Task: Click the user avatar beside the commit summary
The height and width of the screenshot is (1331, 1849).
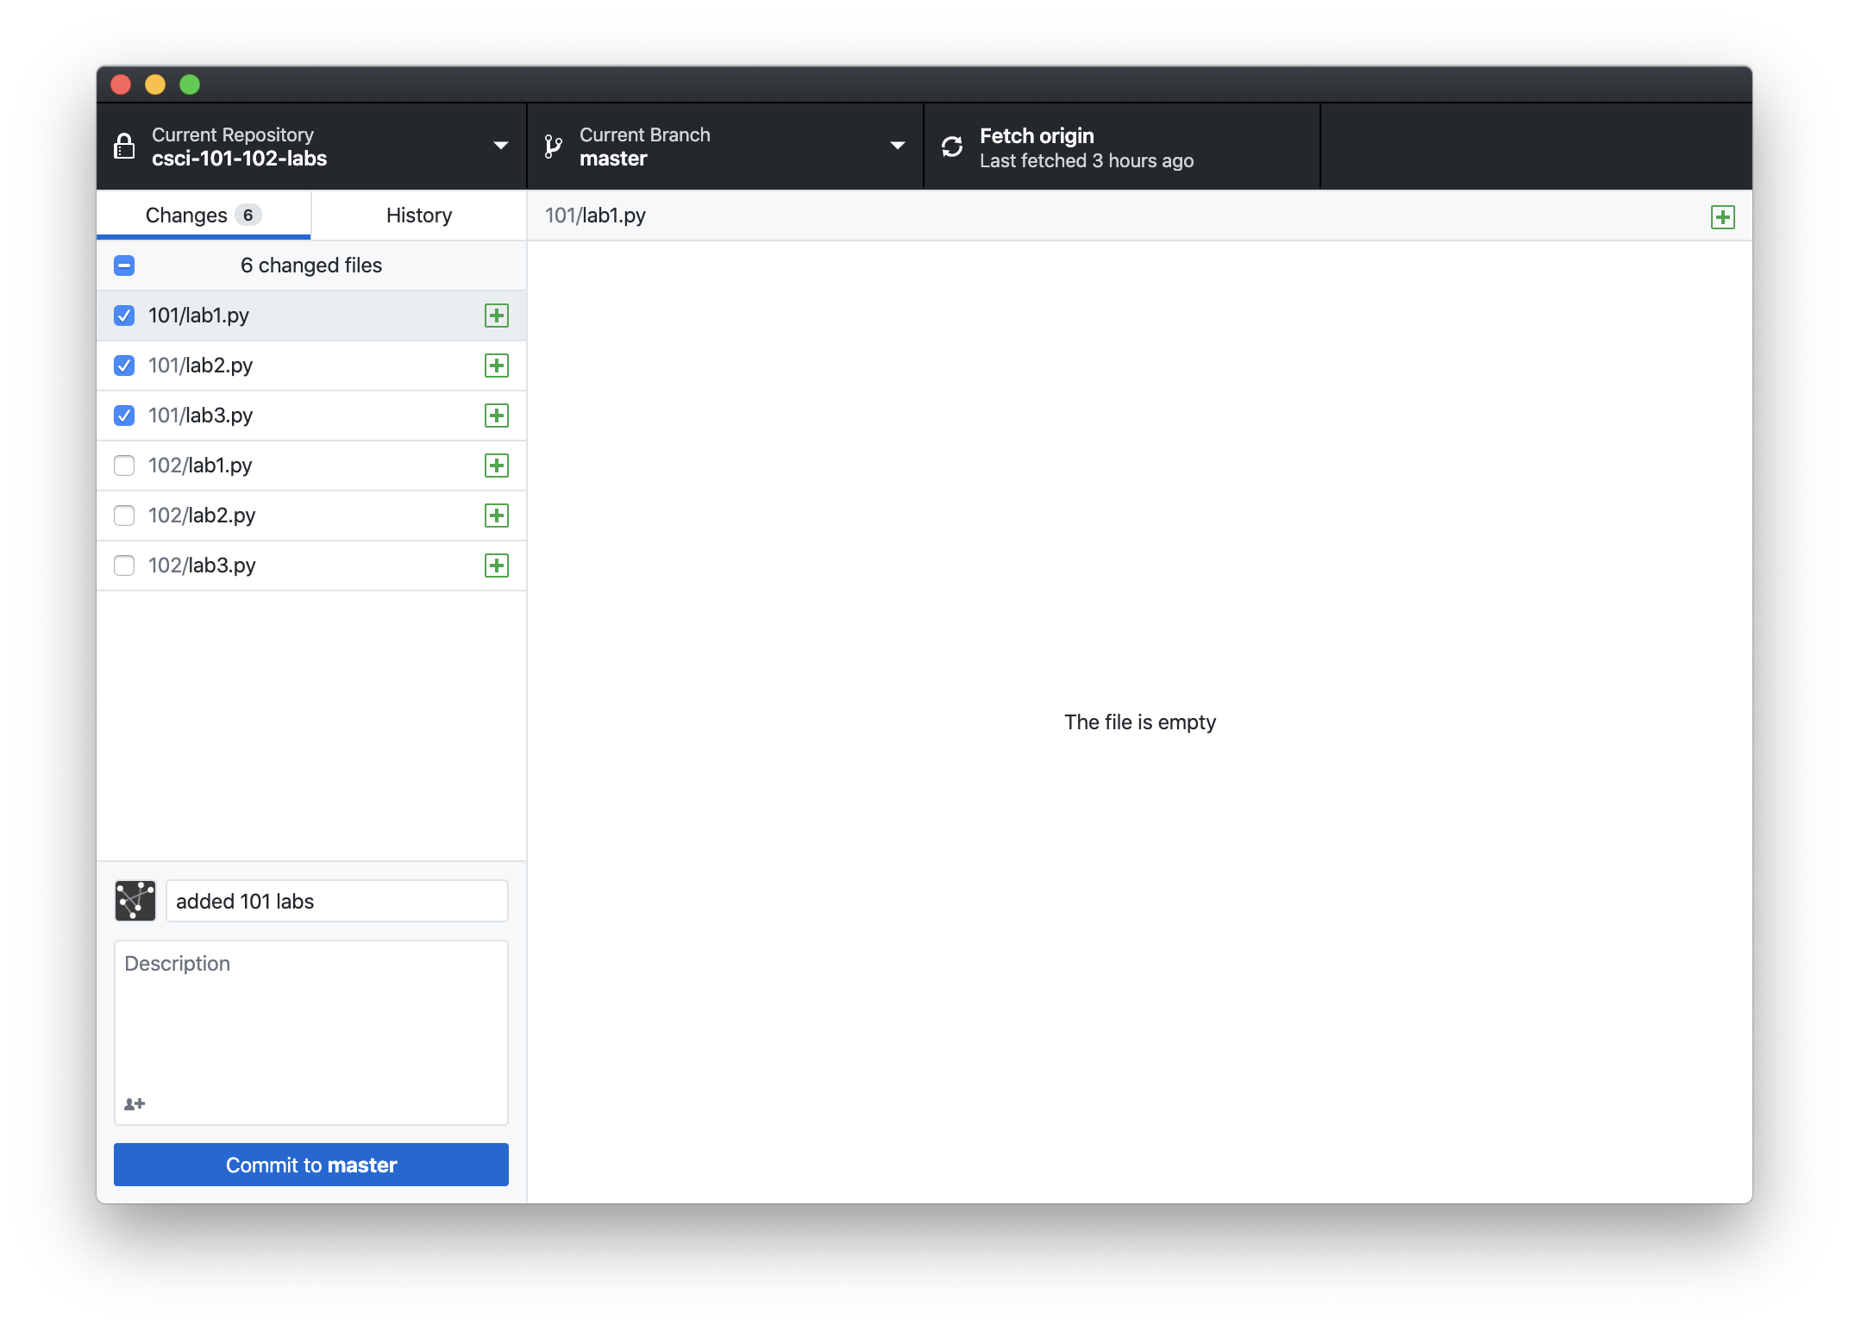Action: pyautogui.click(x=135, y=901)
